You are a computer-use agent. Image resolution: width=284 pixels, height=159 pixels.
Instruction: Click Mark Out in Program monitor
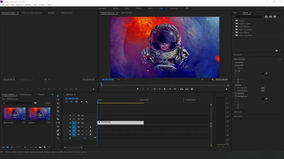coord(148,89)
